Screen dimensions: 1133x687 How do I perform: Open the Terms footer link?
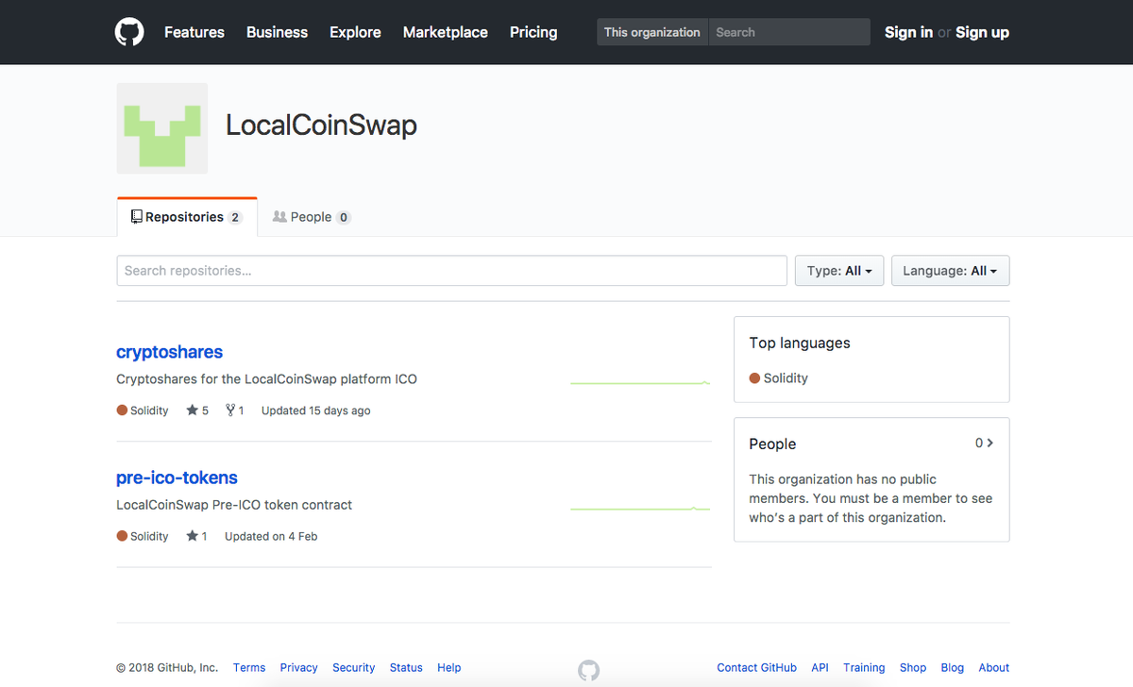pos(249,667)
